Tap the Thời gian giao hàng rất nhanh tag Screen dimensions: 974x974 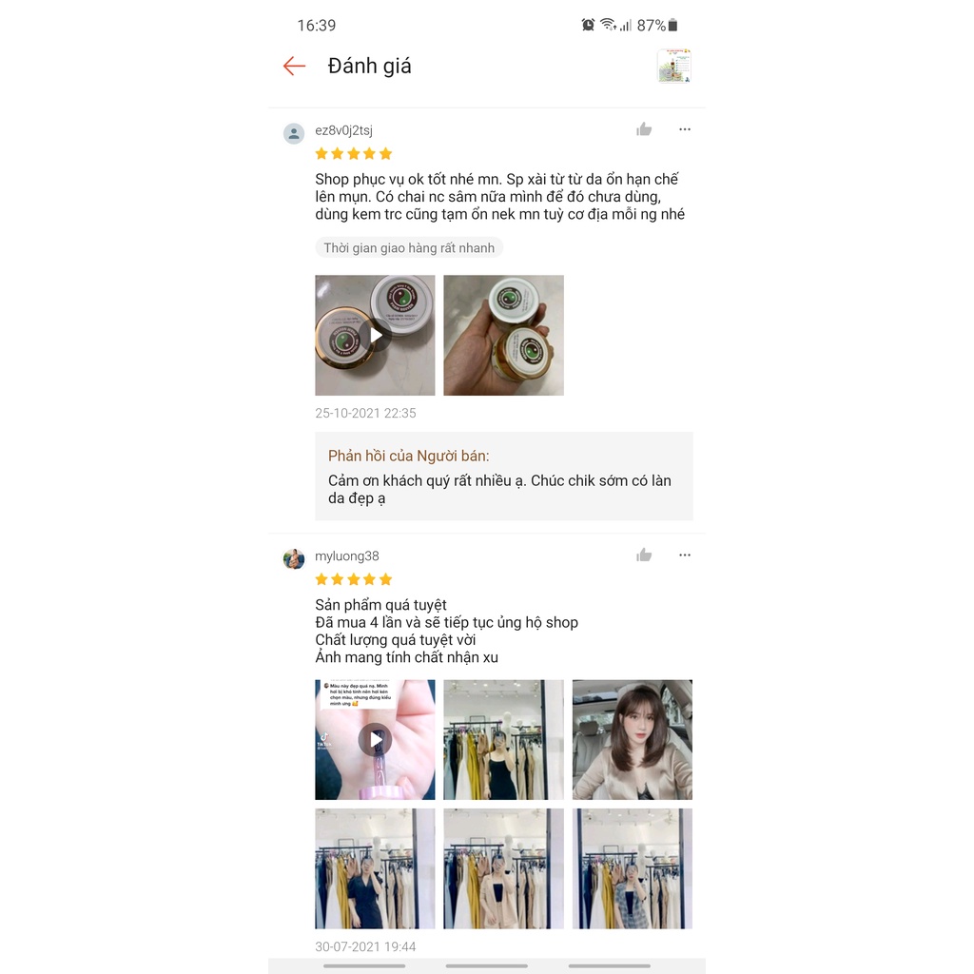point(409,248)
